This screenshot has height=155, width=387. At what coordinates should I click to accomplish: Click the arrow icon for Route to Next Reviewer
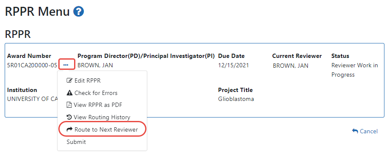pos(70,129)
